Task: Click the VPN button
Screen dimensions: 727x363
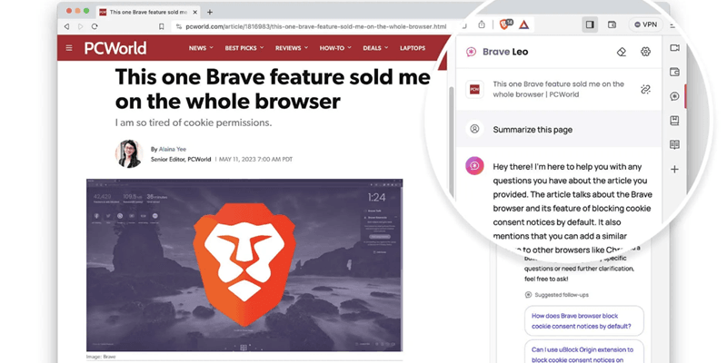Action: click(x=645, y=25)
